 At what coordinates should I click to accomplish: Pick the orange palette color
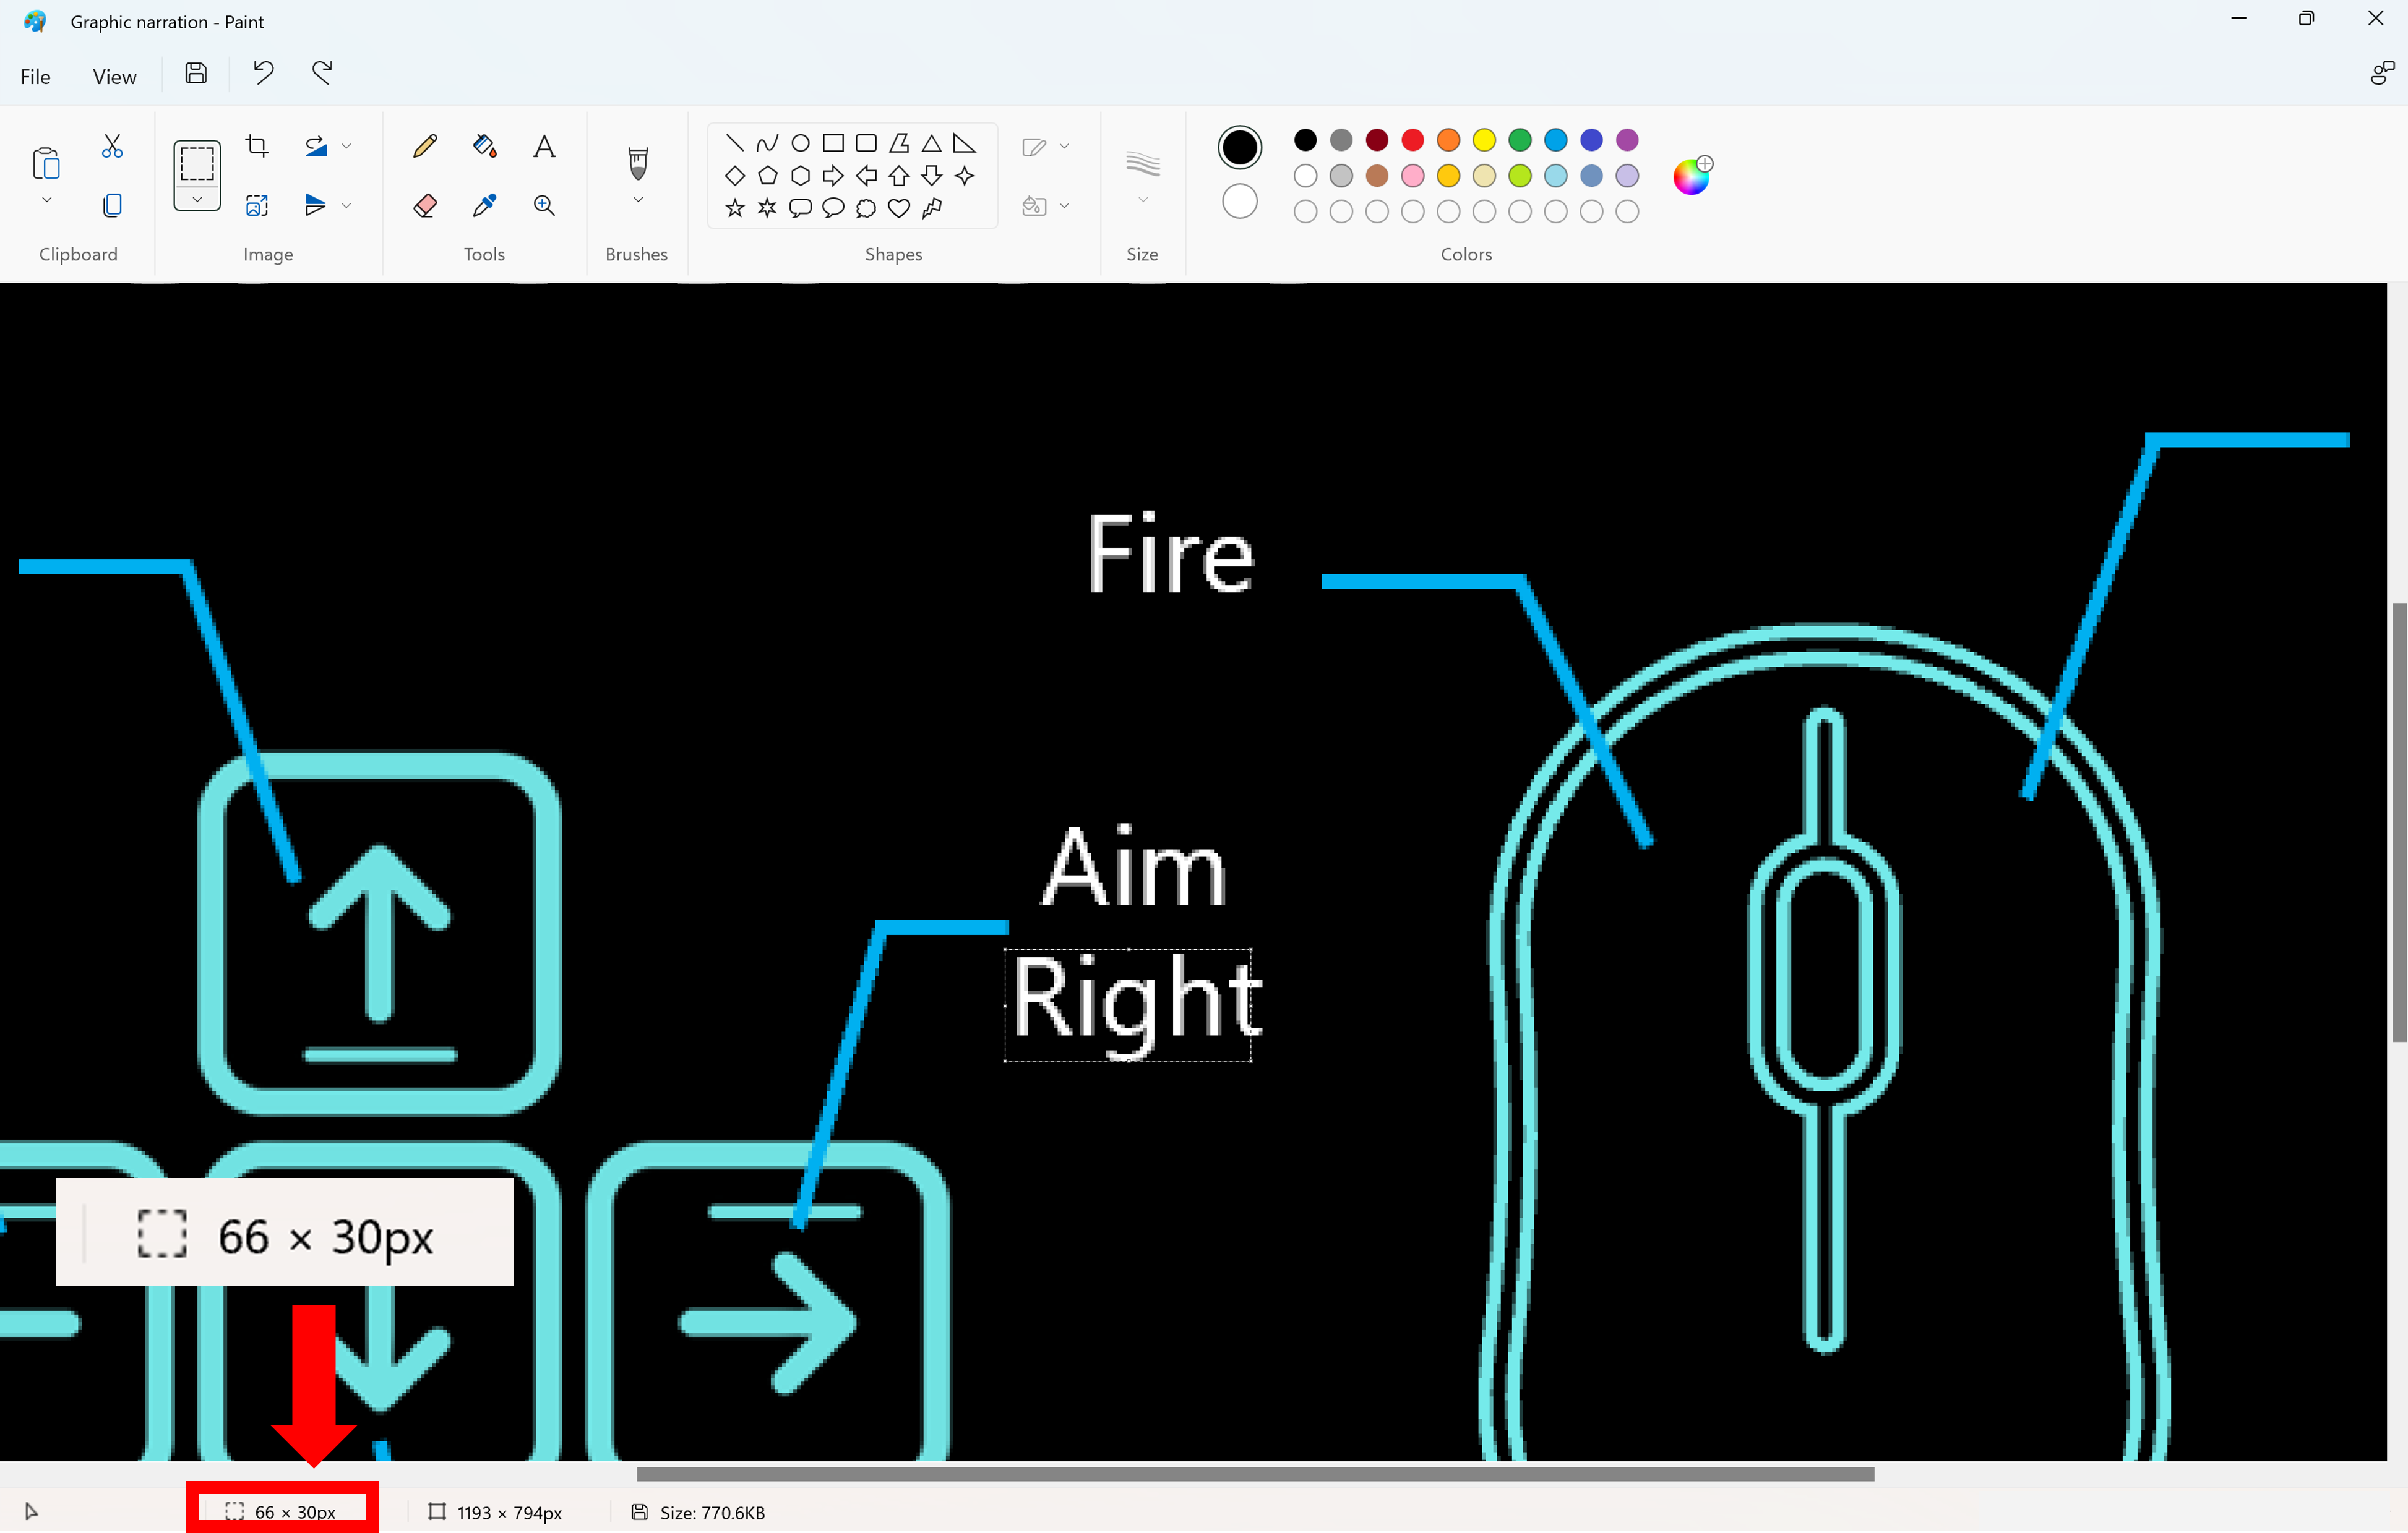click(1448, 140)
